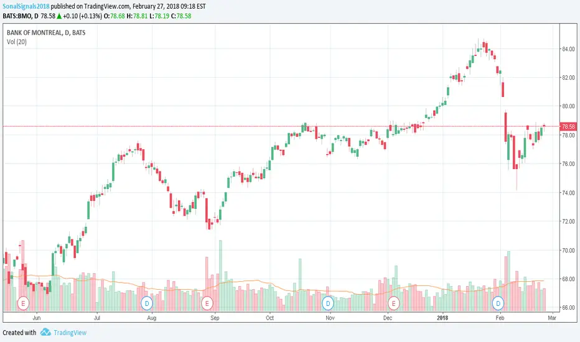The width and height of the screenshot is (580, 342).
Task: Click the BATS:BMO, D symbol text
Action: (21, 16)
